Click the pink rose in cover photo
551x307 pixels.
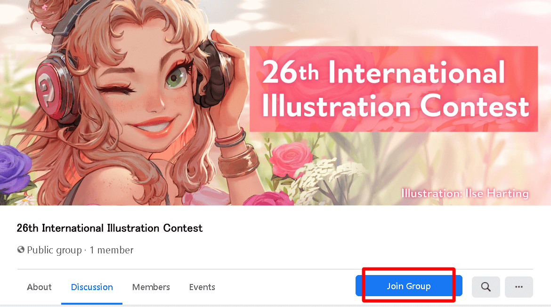click(x=290, y=159)
